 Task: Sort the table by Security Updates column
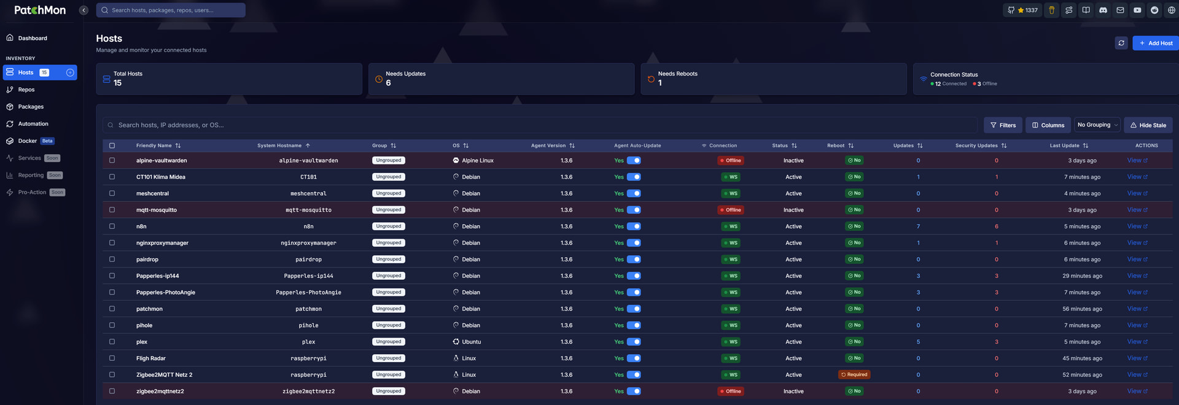(981, 145)
